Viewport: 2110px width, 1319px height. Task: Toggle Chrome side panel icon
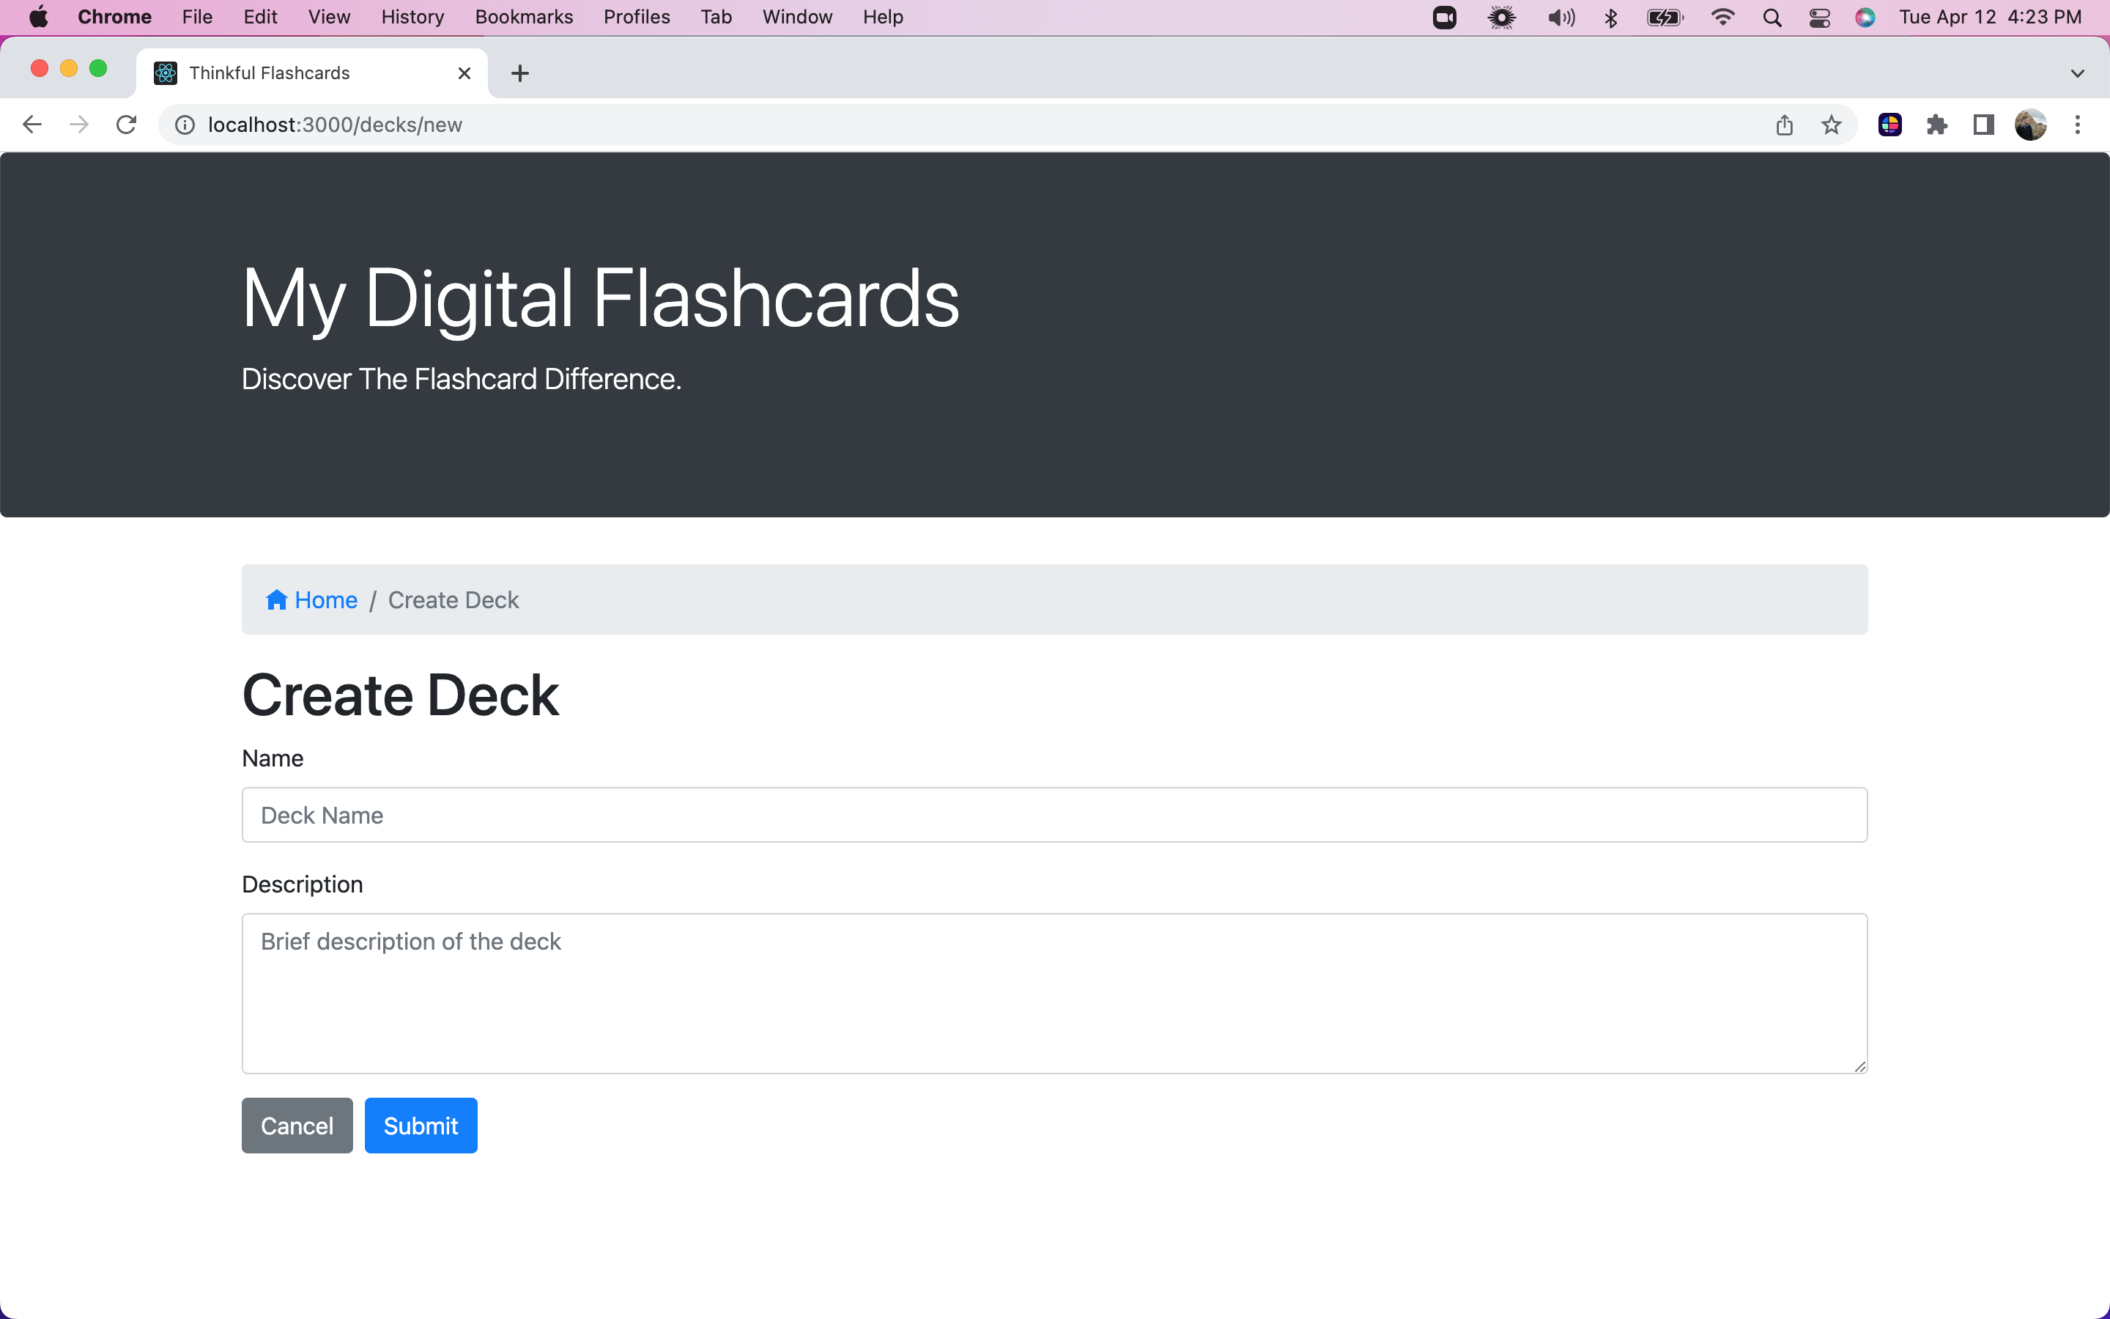[1983, 125]
